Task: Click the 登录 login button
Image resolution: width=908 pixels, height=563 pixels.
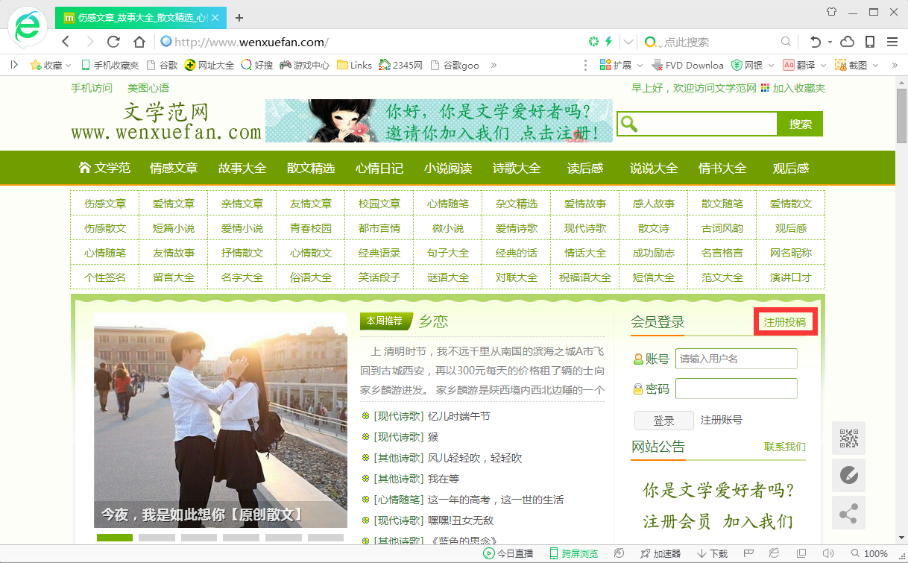Action: click(x=663, y=421)
